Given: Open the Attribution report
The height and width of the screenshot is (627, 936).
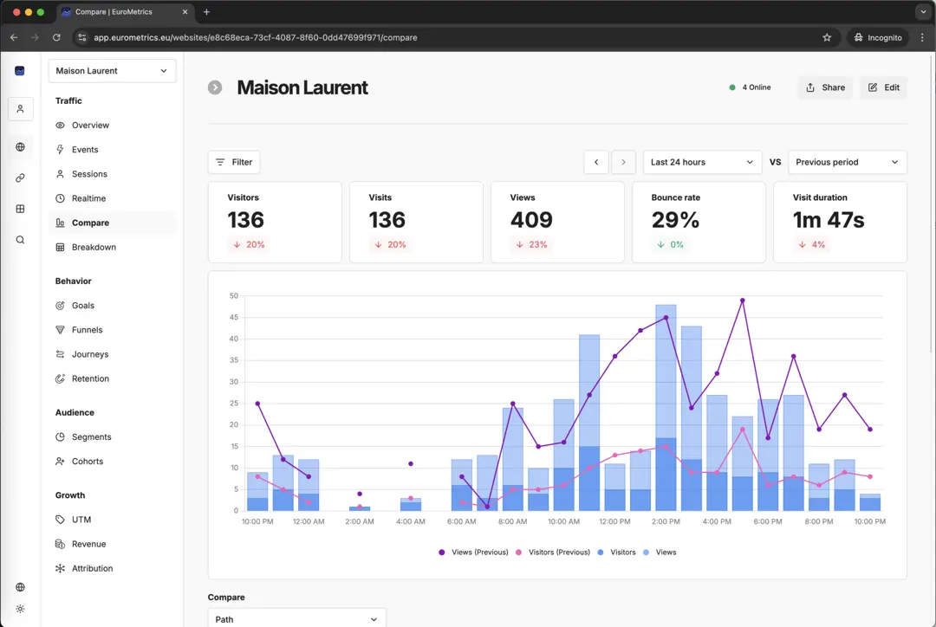Looking at the screenshot, I should [x=112, y=568].
